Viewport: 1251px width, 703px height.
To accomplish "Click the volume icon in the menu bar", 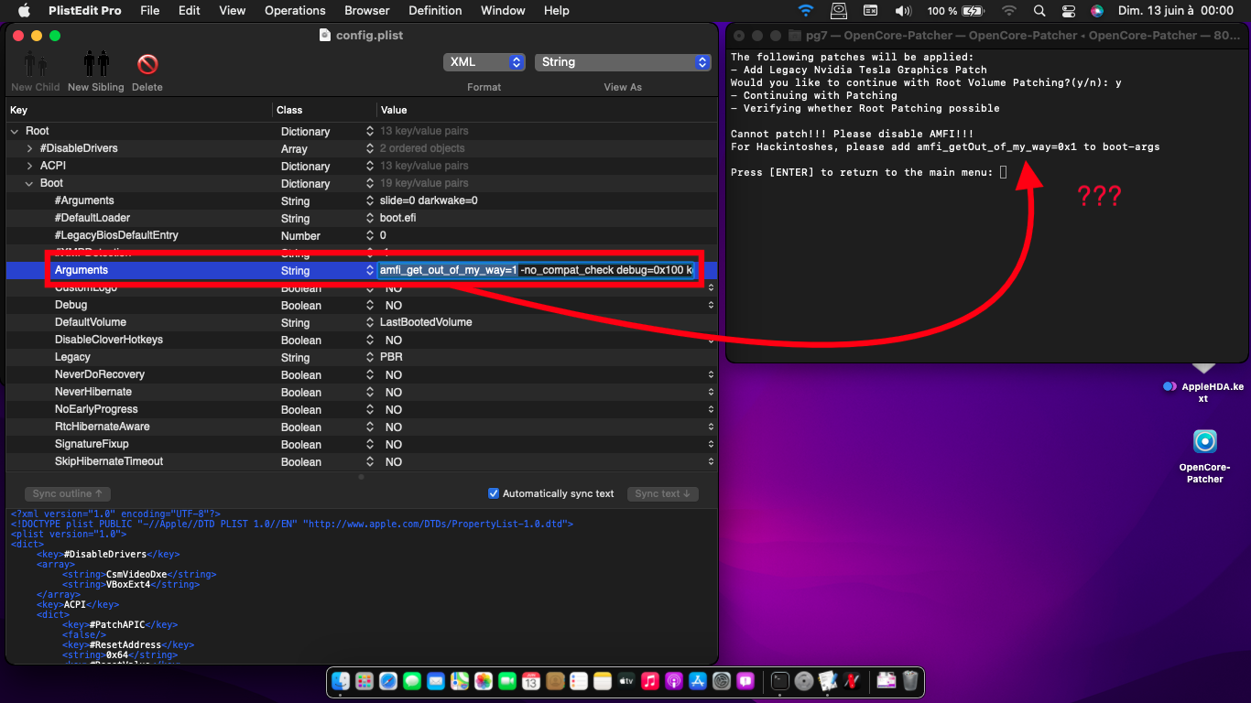I will 903,11.
